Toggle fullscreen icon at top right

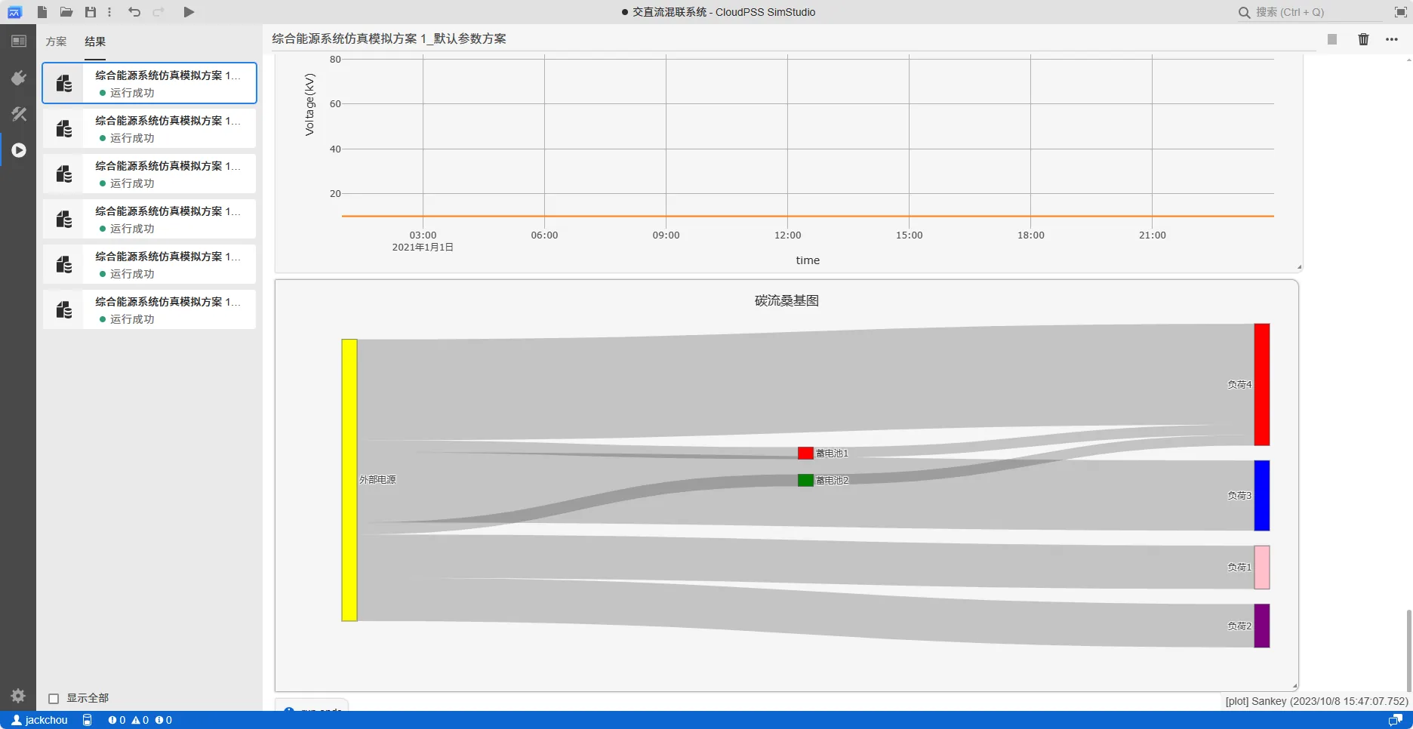1400,12
